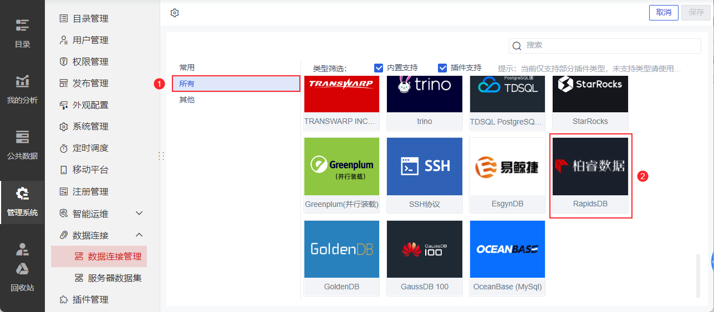Click the 发布管理 icon

point(64,83)
